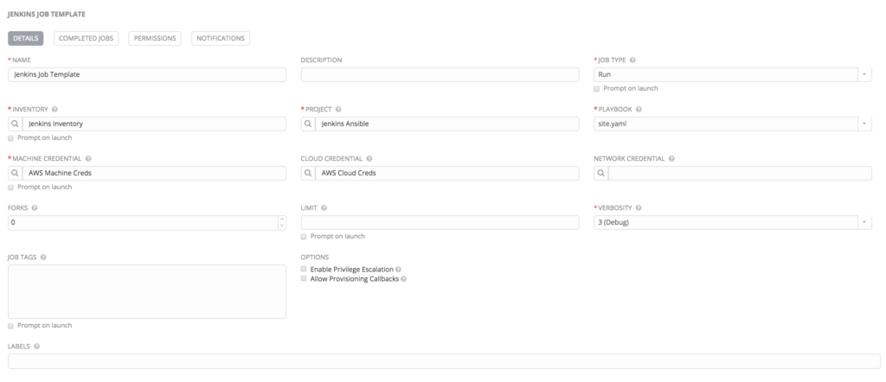Increase the Forks stepper value

coord(281,220)
